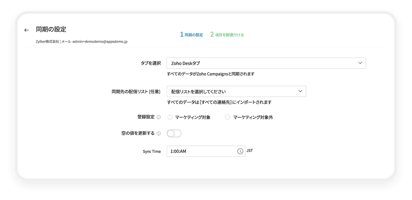Open the time picker clock icon
Screen dimensions: 412x200
tap(240, 151)
